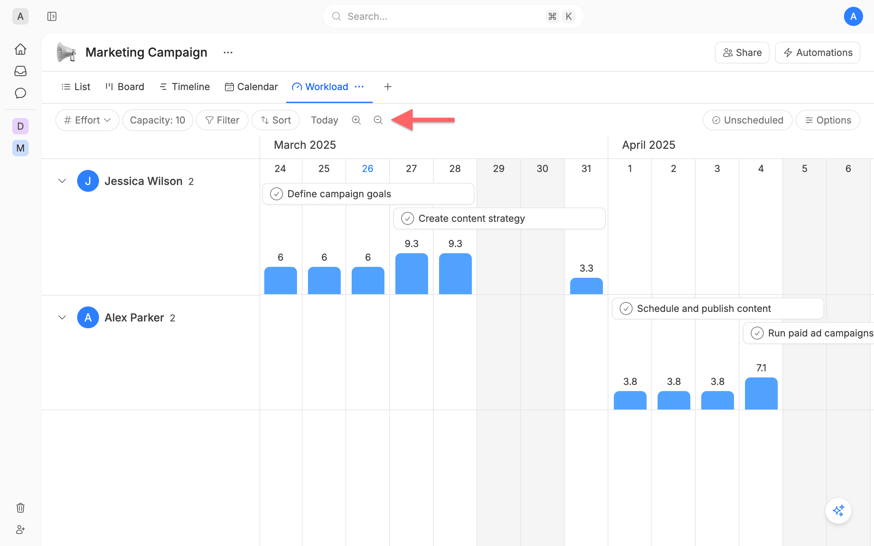Jump to Today
The height and width of the screenshot is (546, 874).
324,120
